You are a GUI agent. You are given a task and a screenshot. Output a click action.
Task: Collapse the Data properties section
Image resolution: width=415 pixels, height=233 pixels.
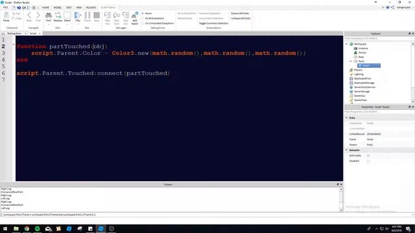point(347,118)
